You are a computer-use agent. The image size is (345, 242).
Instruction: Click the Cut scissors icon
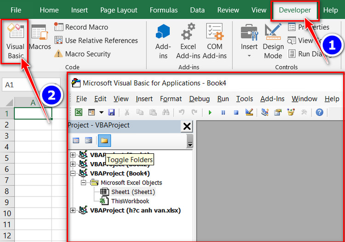tap(127, 113)
